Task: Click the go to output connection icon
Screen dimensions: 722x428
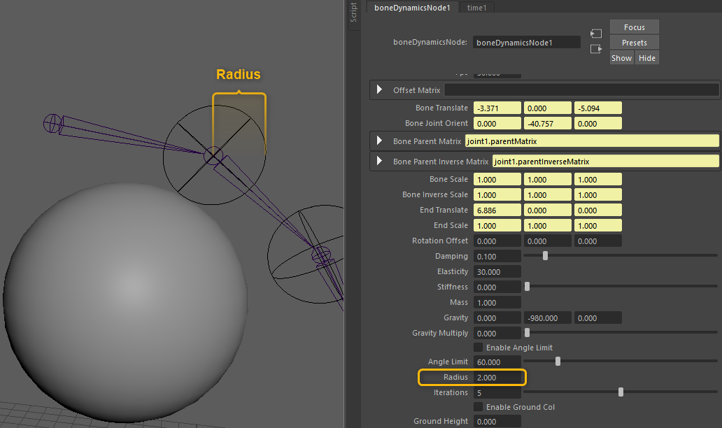Action: (x=596, y=49)
